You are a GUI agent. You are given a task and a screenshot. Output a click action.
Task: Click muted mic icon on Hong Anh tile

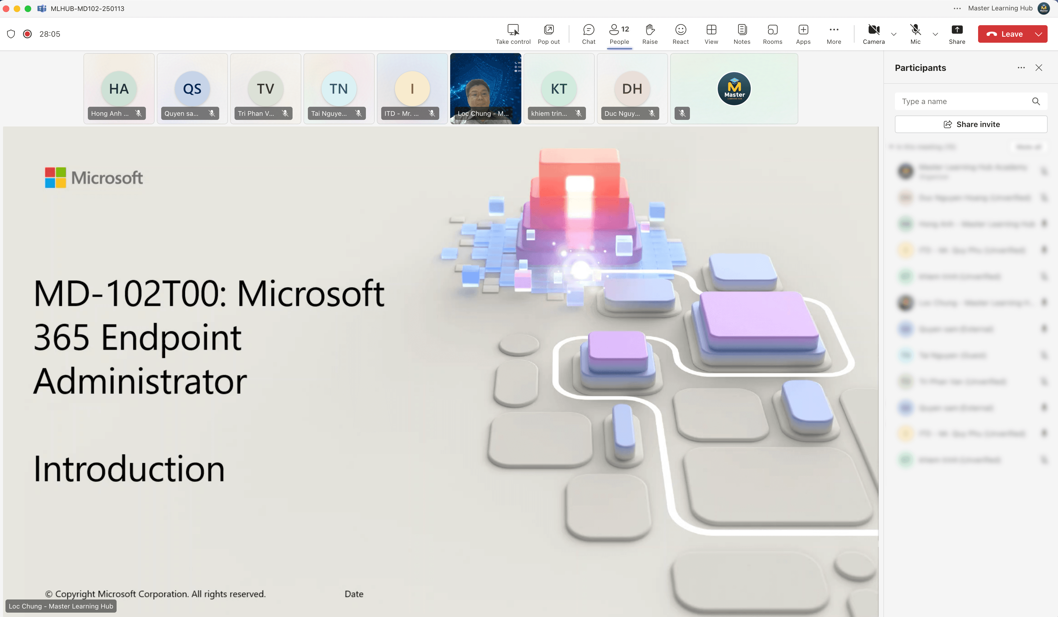(x=138, y=113)
